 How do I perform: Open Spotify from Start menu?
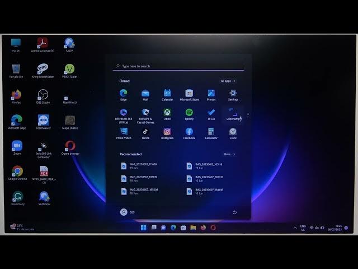point(189,114)
